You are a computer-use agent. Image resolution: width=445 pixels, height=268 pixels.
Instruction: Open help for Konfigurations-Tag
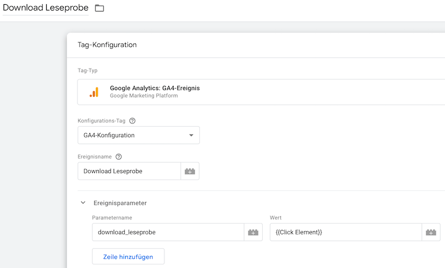pos(132,121)
